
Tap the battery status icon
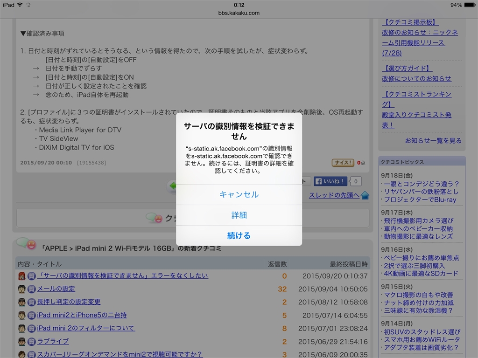click(470, 5)
